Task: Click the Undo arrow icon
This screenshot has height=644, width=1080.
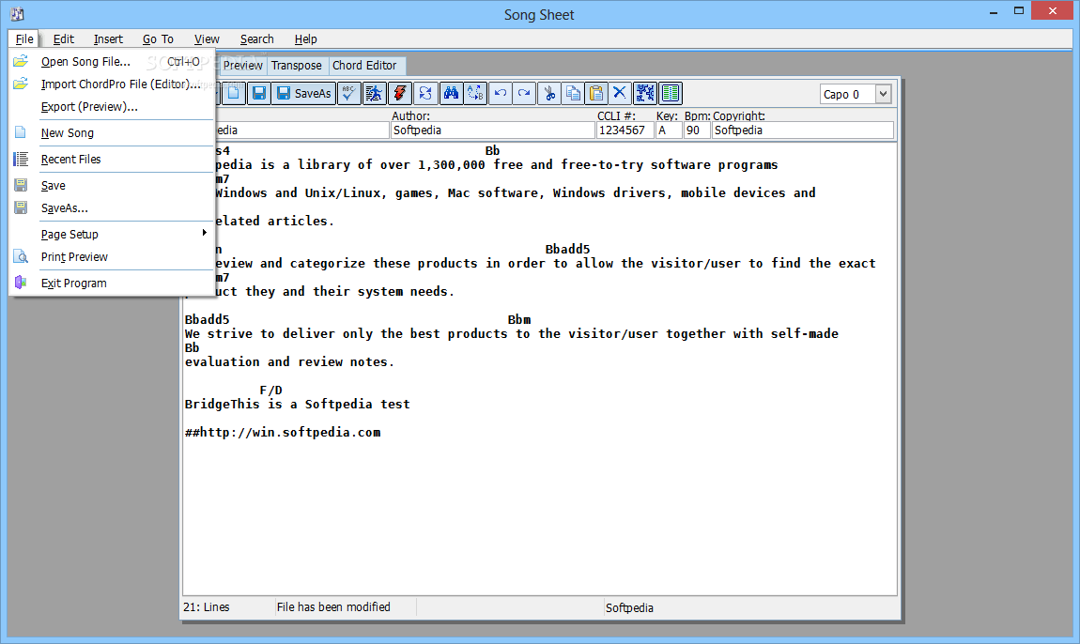Action: tap(501, 93)
